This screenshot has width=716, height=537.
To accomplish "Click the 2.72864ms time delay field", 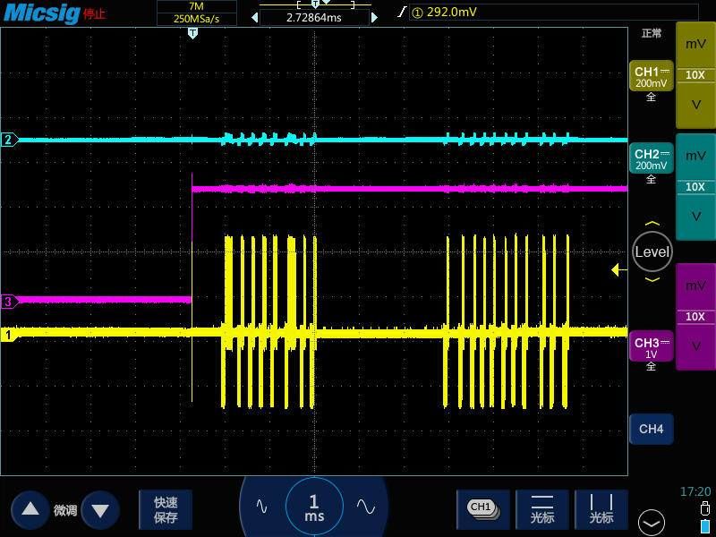I will point(313,17).
